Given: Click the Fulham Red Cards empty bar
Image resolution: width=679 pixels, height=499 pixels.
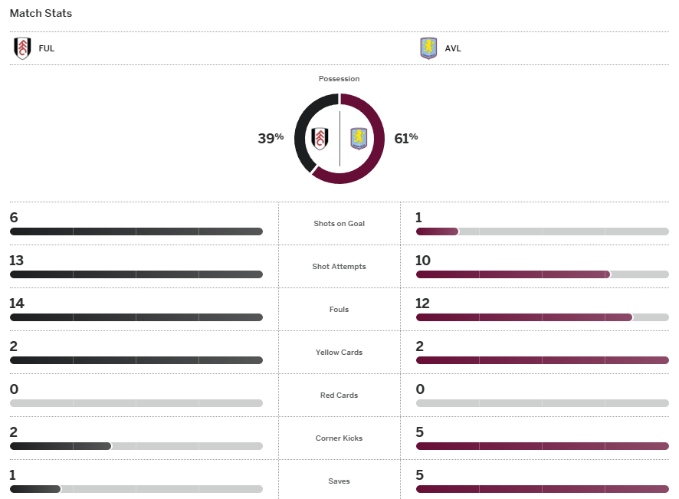Looking at the screenshot, I should coord(136,403).
